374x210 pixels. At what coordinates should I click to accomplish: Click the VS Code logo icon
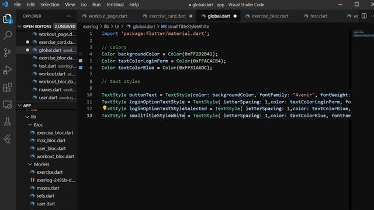tap(5, 4)
